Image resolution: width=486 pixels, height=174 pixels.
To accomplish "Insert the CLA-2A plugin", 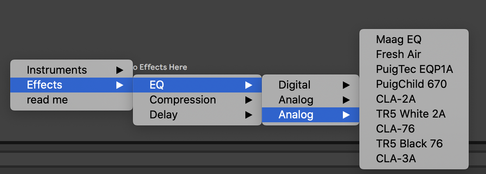I will click(396, 99).
